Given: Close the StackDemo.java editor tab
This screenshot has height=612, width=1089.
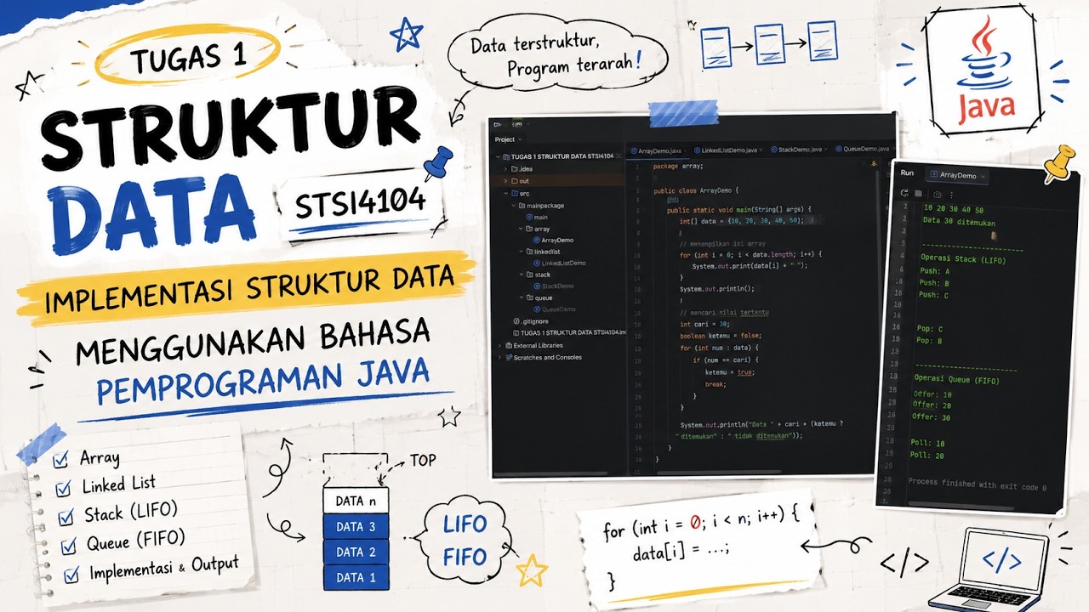Looking at the screenshot, I should 826,150.
